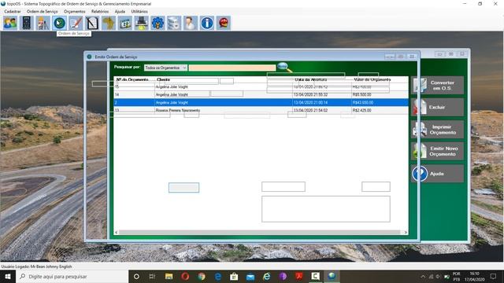
Task: Click the Emitir Novo Orçamento button
Action: [x=438, y=151]
